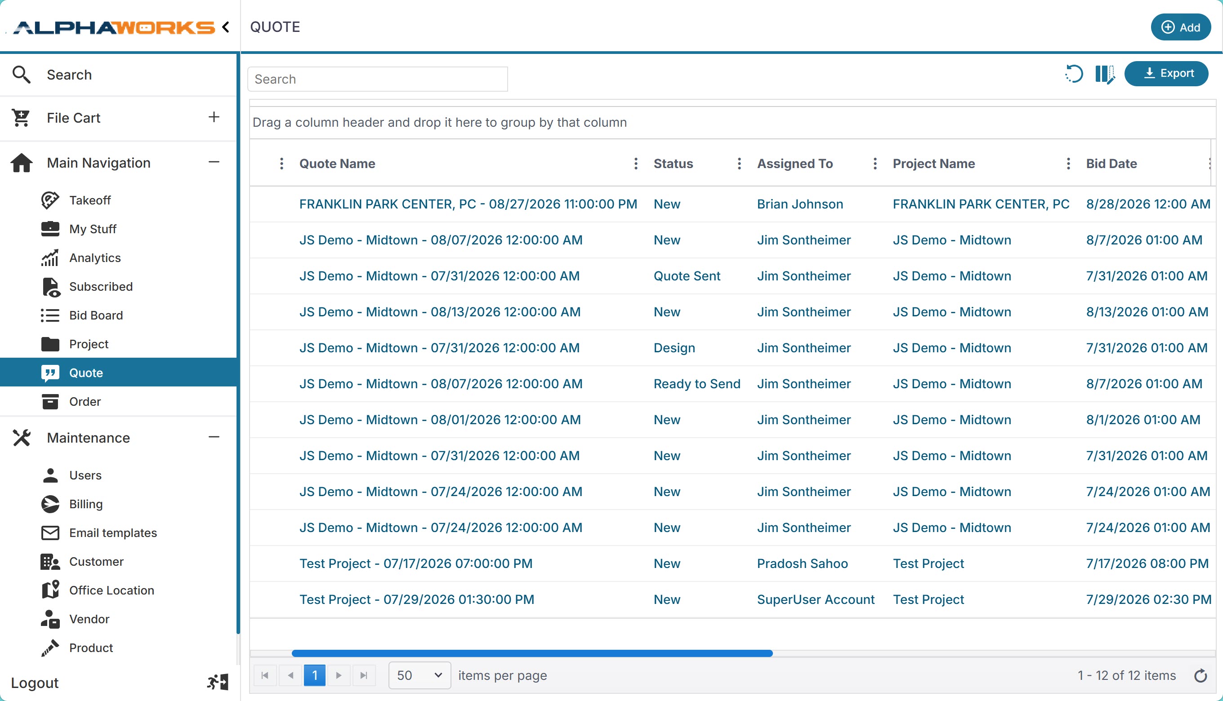This screenshot has height=701, width=1223.
Task: Open the Email templates navigation item
Action: 119,533
